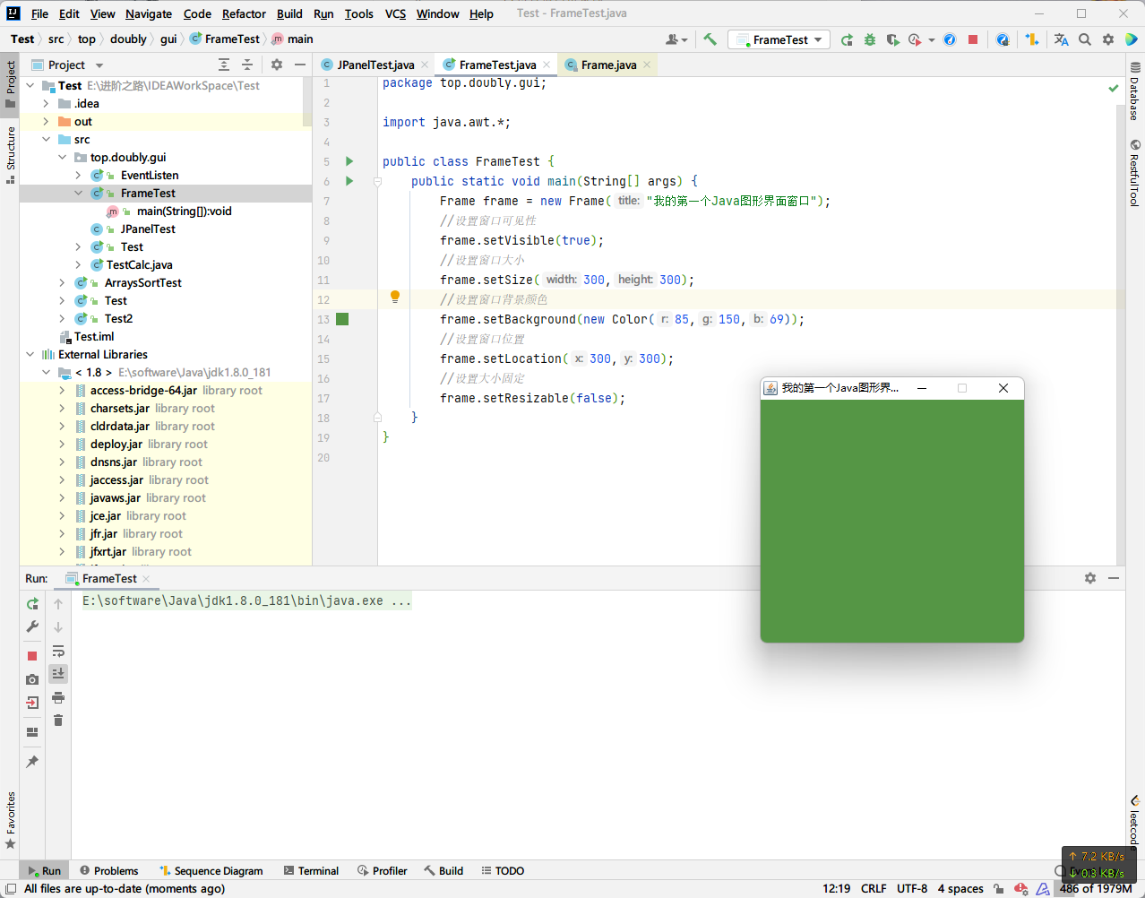Start debugging with the green bug icon
The image size is (1145, 898).
click(870, 39)
